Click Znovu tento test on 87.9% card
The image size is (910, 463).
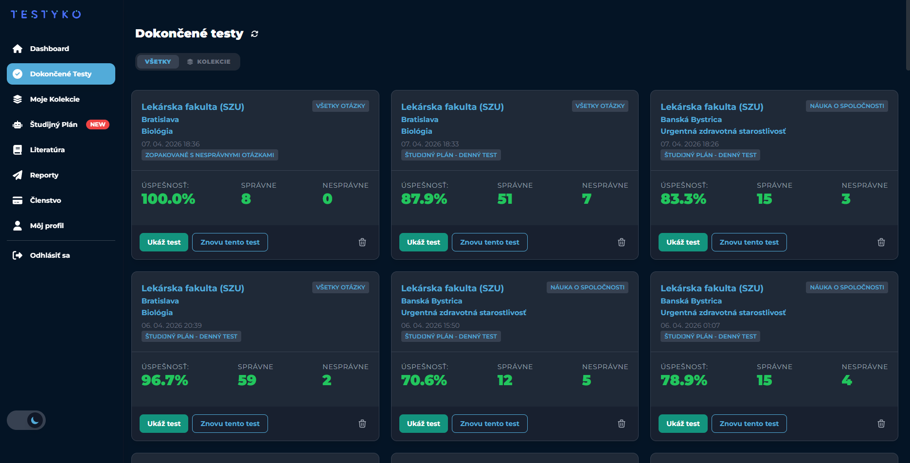point(489,242)
